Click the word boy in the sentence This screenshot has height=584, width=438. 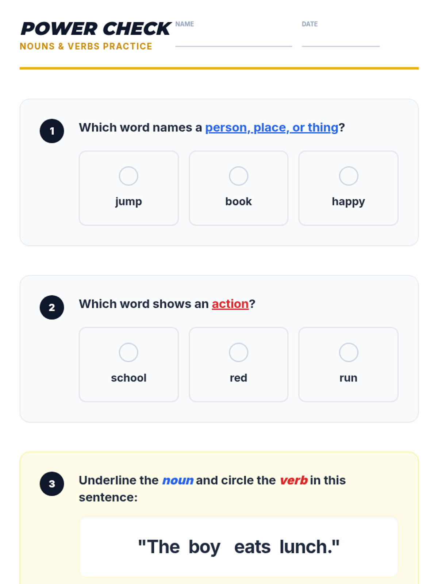pyautogui.click(x=204, y=547)
